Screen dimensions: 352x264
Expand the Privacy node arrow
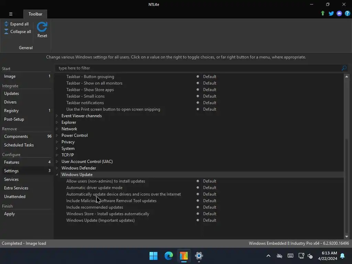pyautogui.click(x=57, y=142)
